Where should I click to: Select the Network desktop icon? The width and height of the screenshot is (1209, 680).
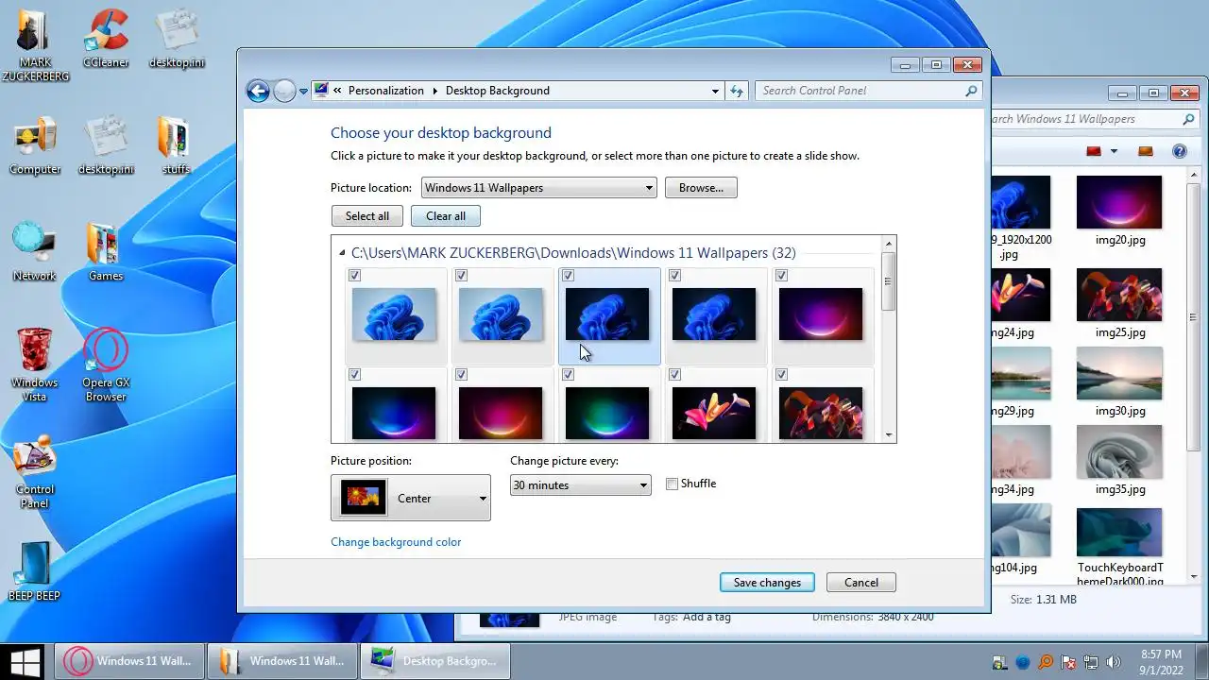(x=35, y=251)
